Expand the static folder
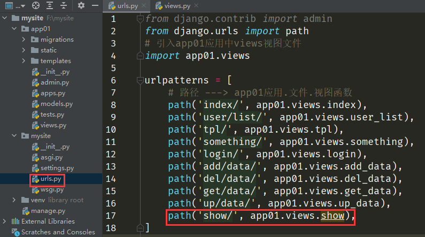 coord(24,50)
